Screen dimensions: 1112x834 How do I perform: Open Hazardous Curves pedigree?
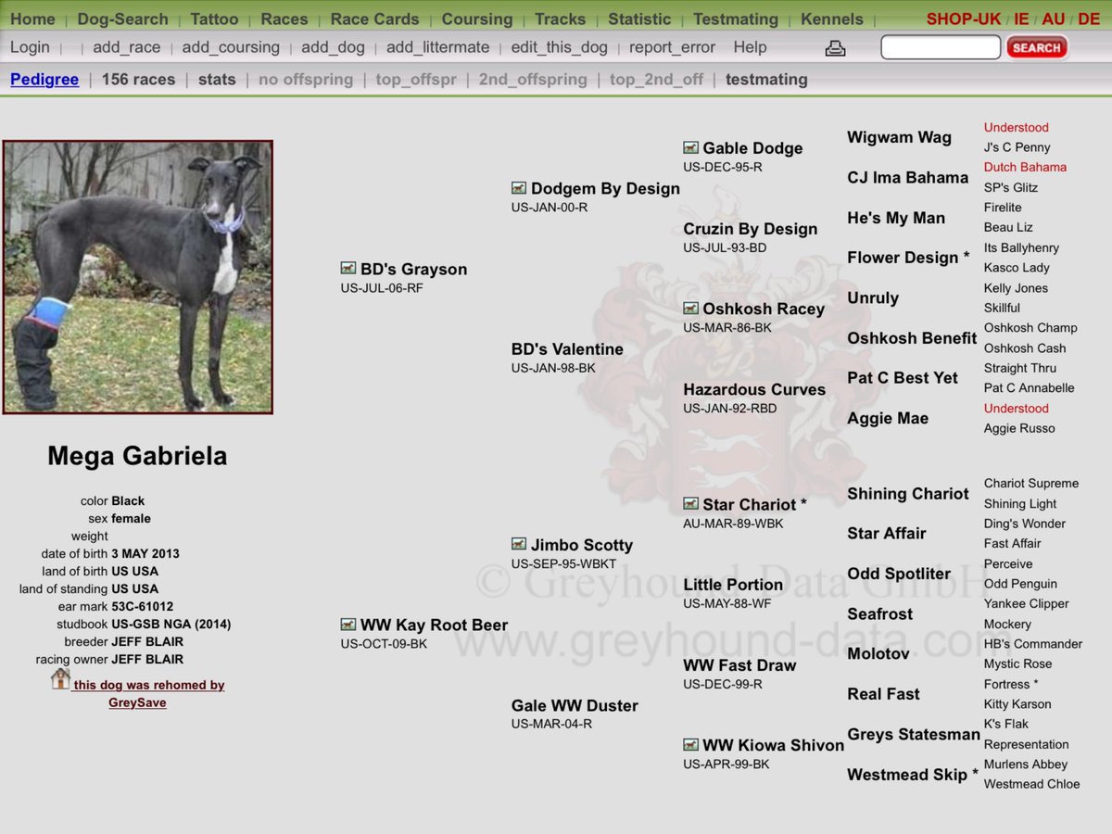754,390
